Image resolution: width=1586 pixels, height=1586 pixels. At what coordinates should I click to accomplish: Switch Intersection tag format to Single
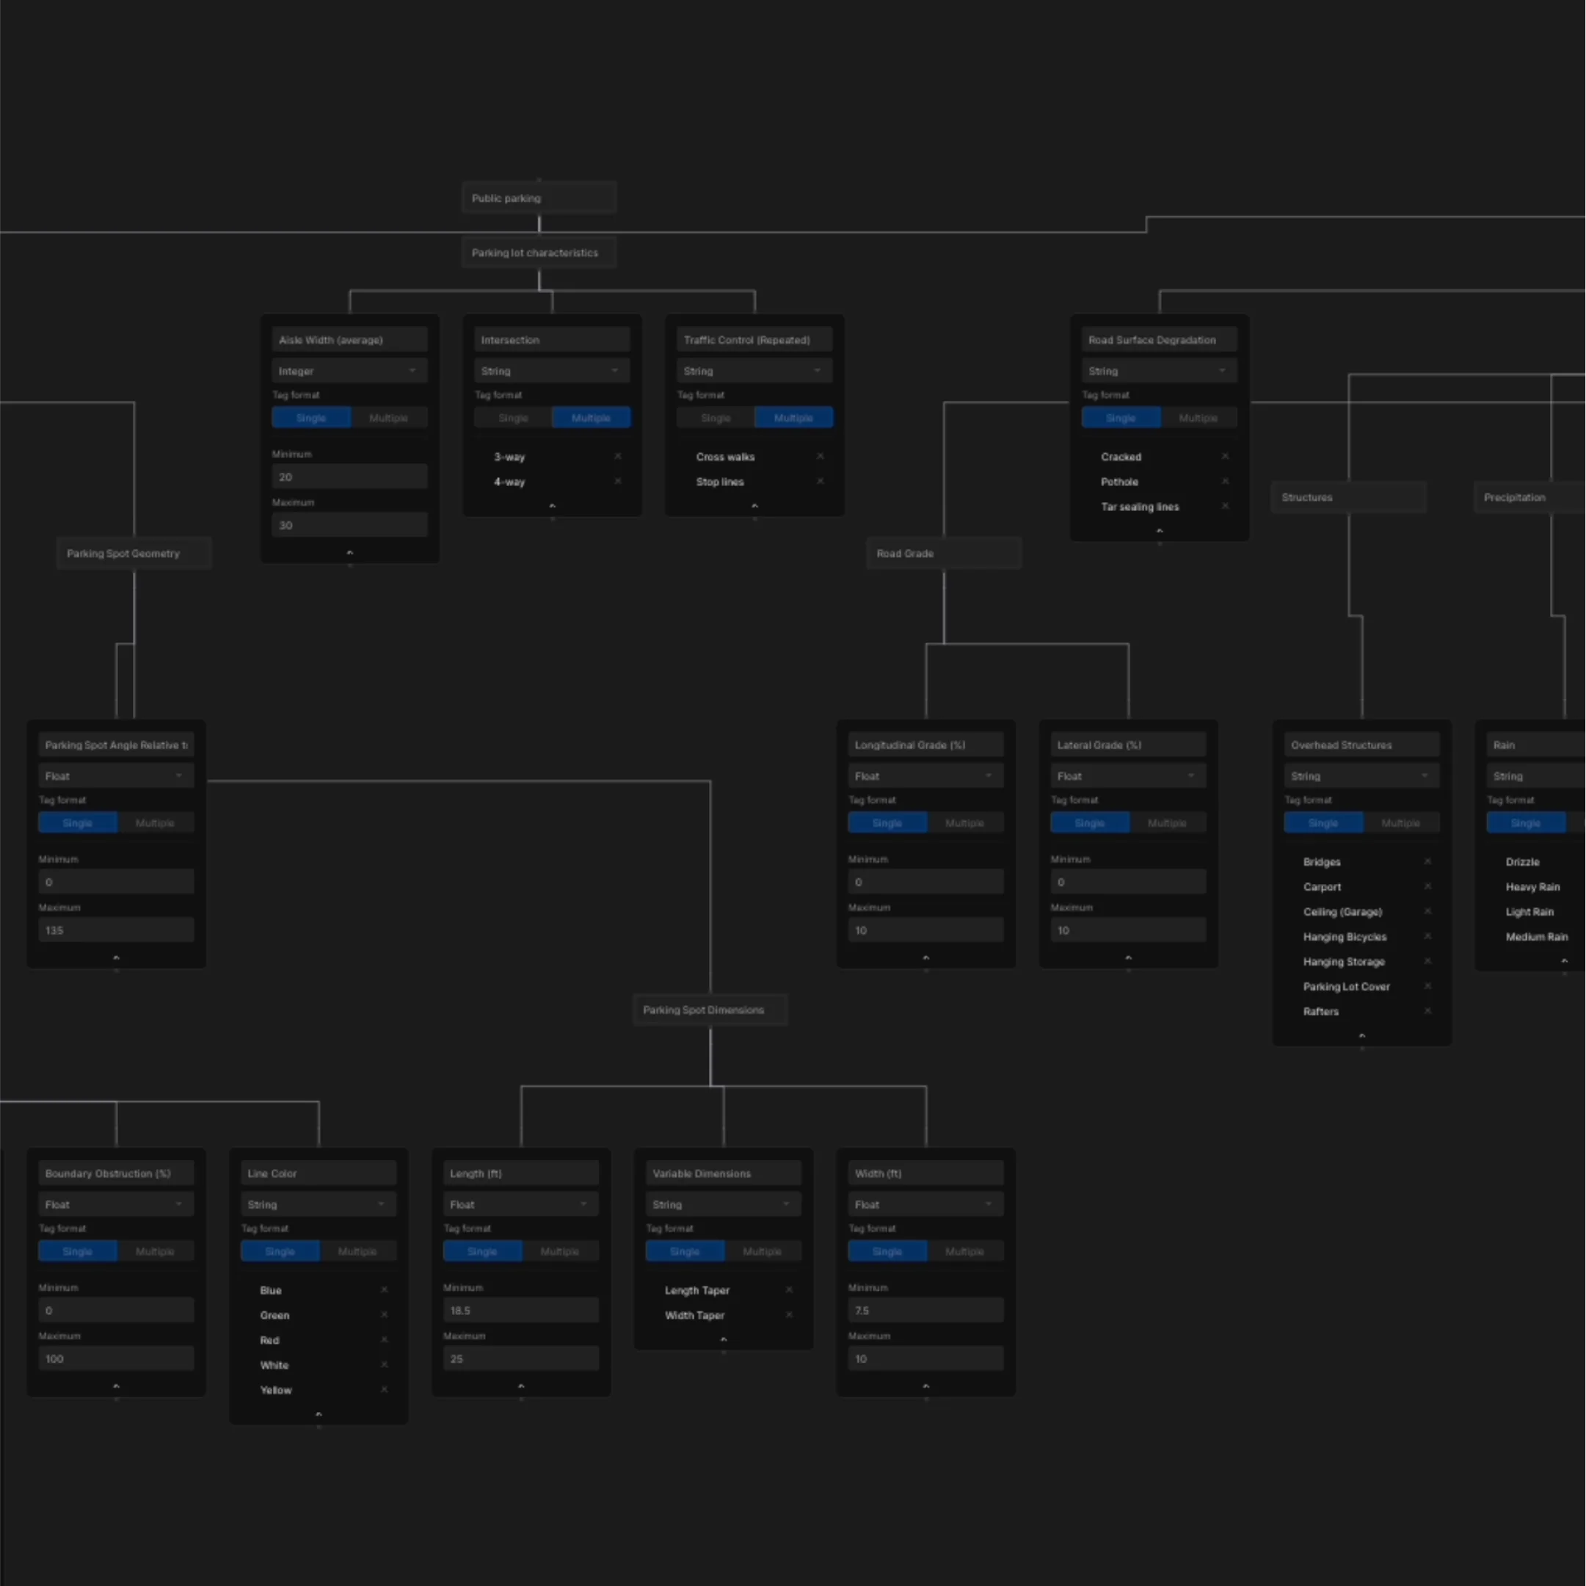pos(513,418)
